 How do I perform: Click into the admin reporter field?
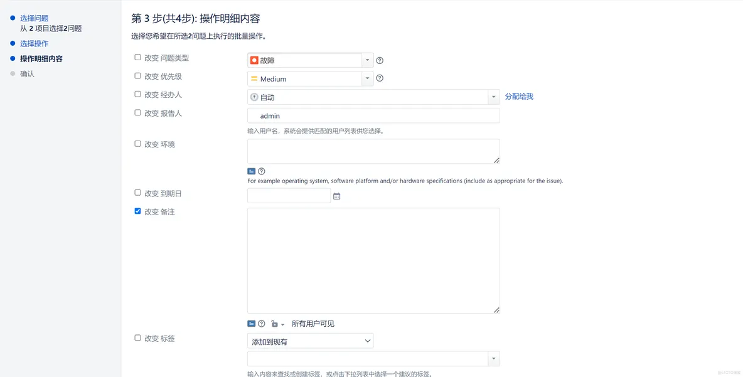[x=373, y=115]
